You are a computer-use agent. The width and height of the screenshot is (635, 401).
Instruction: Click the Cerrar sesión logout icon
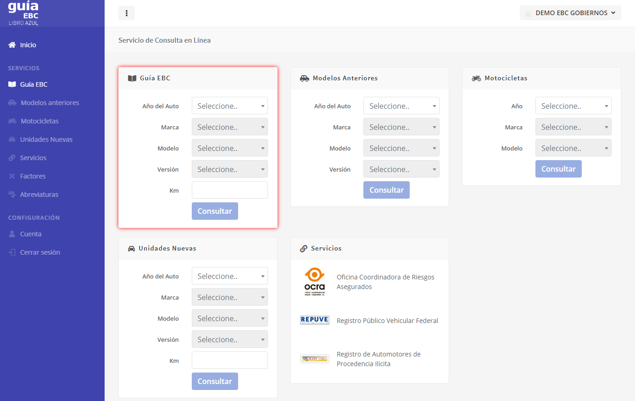12,252
